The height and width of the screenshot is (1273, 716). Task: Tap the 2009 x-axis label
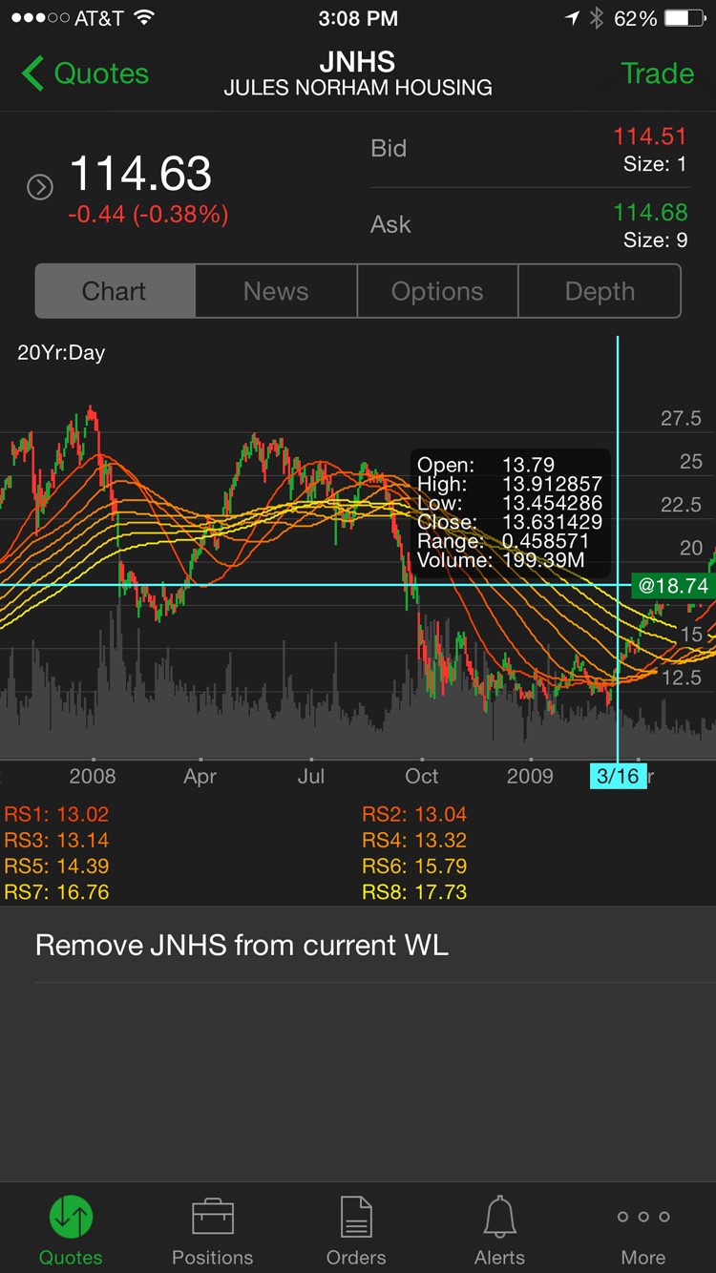pyautogui.click(x=530, y=776)
